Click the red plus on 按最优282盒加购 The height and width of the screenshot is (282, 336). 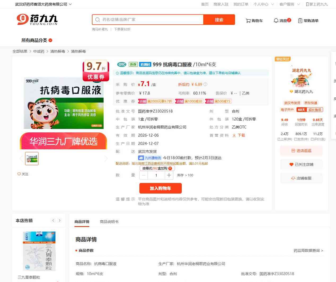point(170,168)
